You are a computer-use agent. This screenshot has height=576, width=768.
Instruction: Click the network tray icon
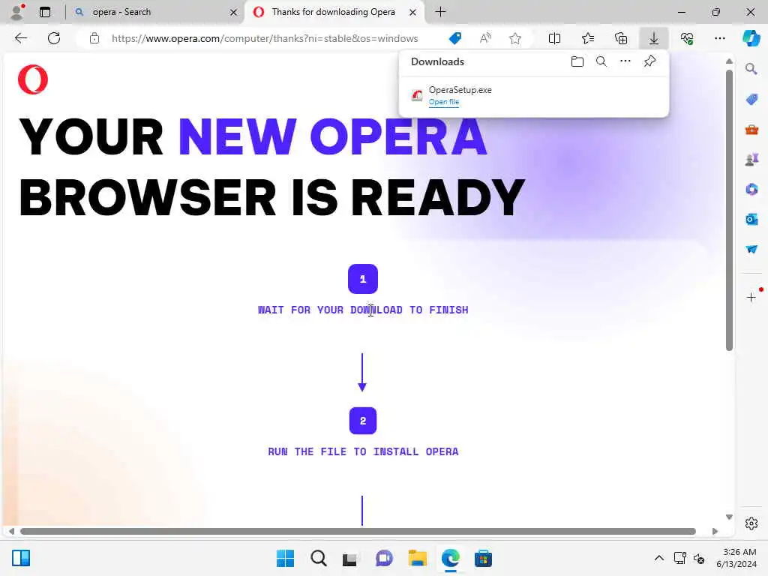pyautogui.click(x=679, y=558)
